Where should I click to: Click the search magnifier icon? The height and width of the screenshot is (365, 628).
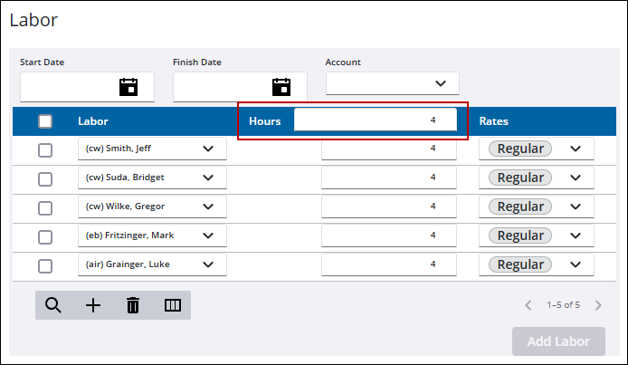[53, 305]
